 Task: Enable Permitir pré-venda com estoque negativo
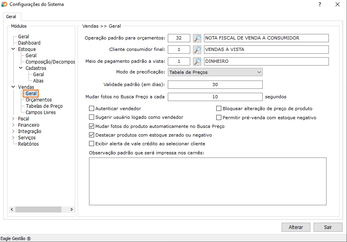pos(219,117)
